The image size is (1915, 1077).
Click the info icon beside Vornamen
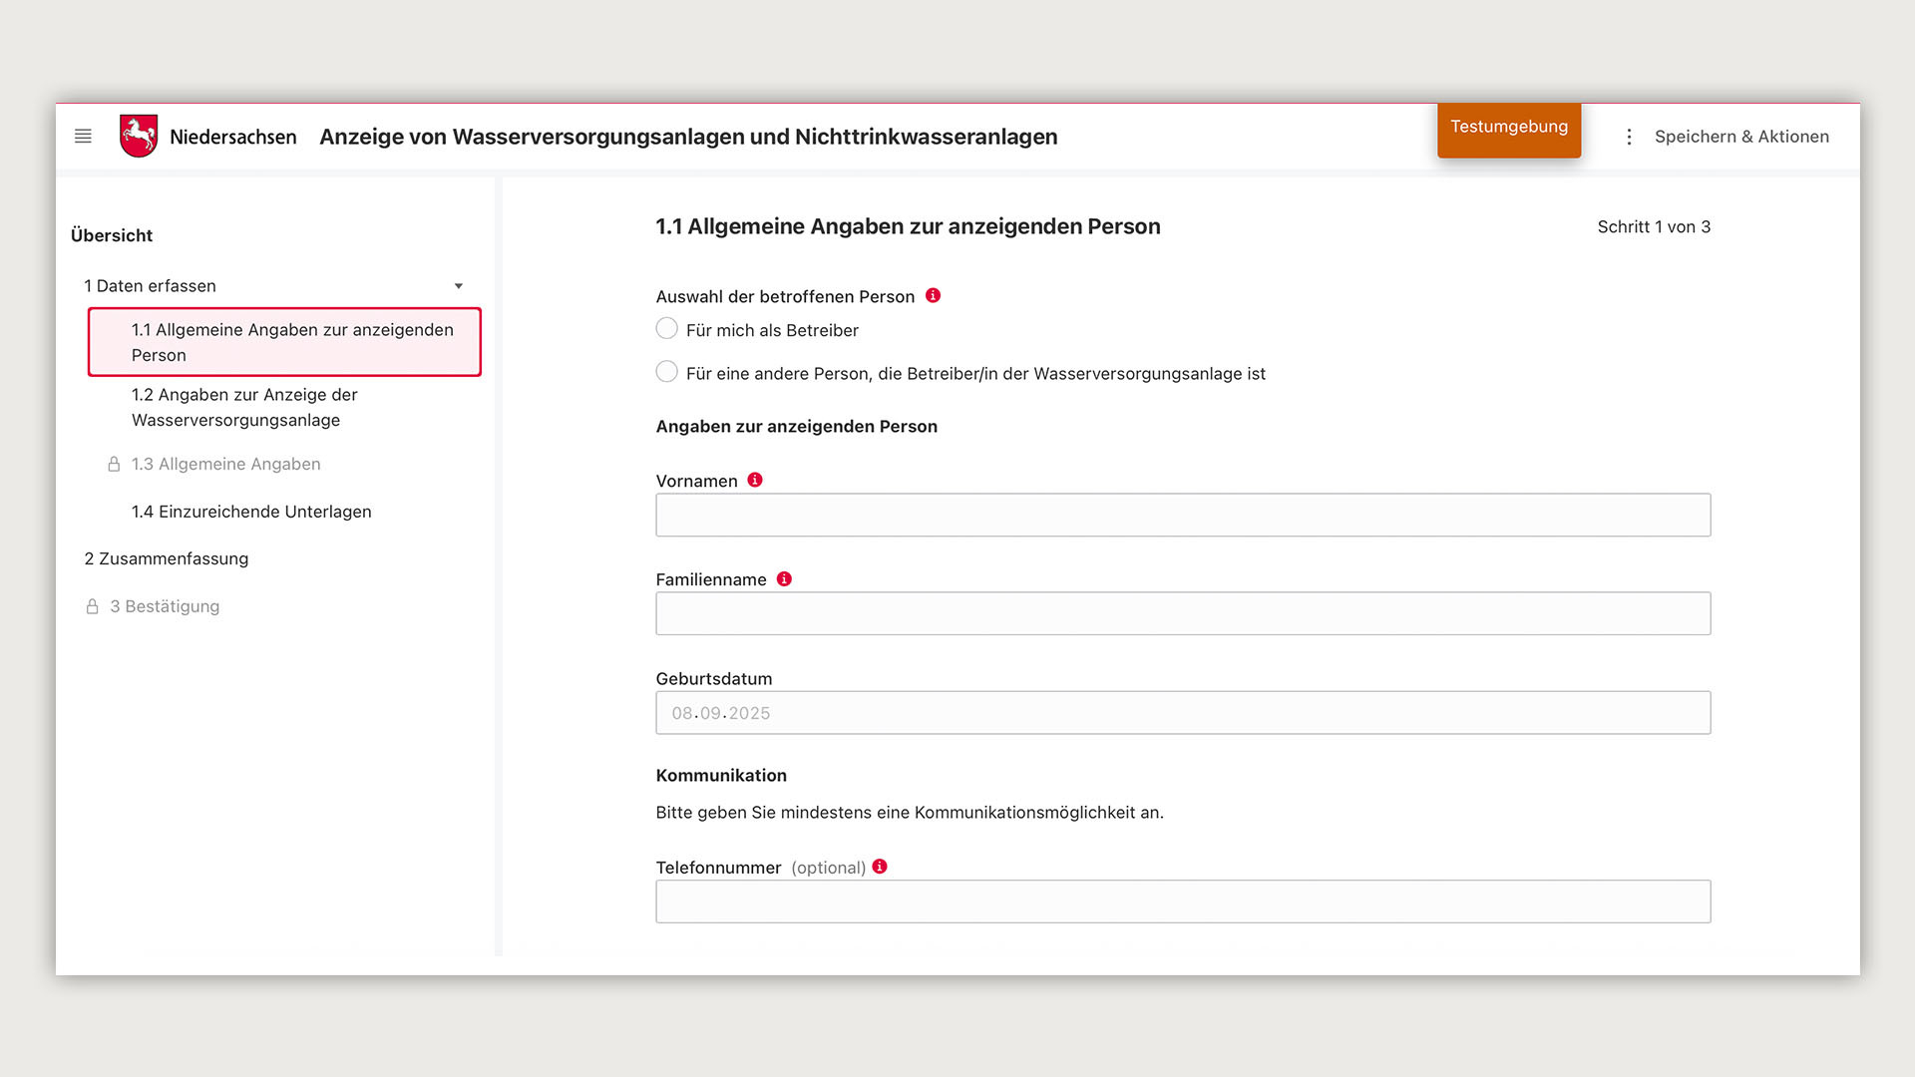(x=755, y=480)
